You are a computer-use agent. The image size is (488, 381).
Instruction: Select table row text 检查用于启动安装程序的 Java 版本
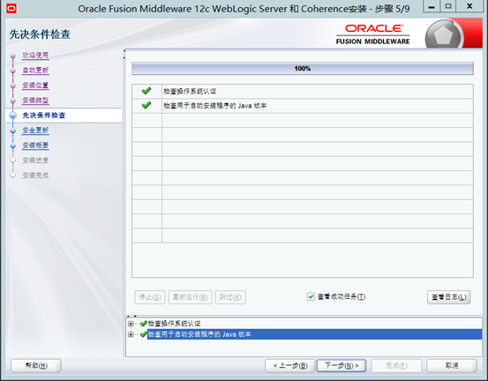coord(215,106)
